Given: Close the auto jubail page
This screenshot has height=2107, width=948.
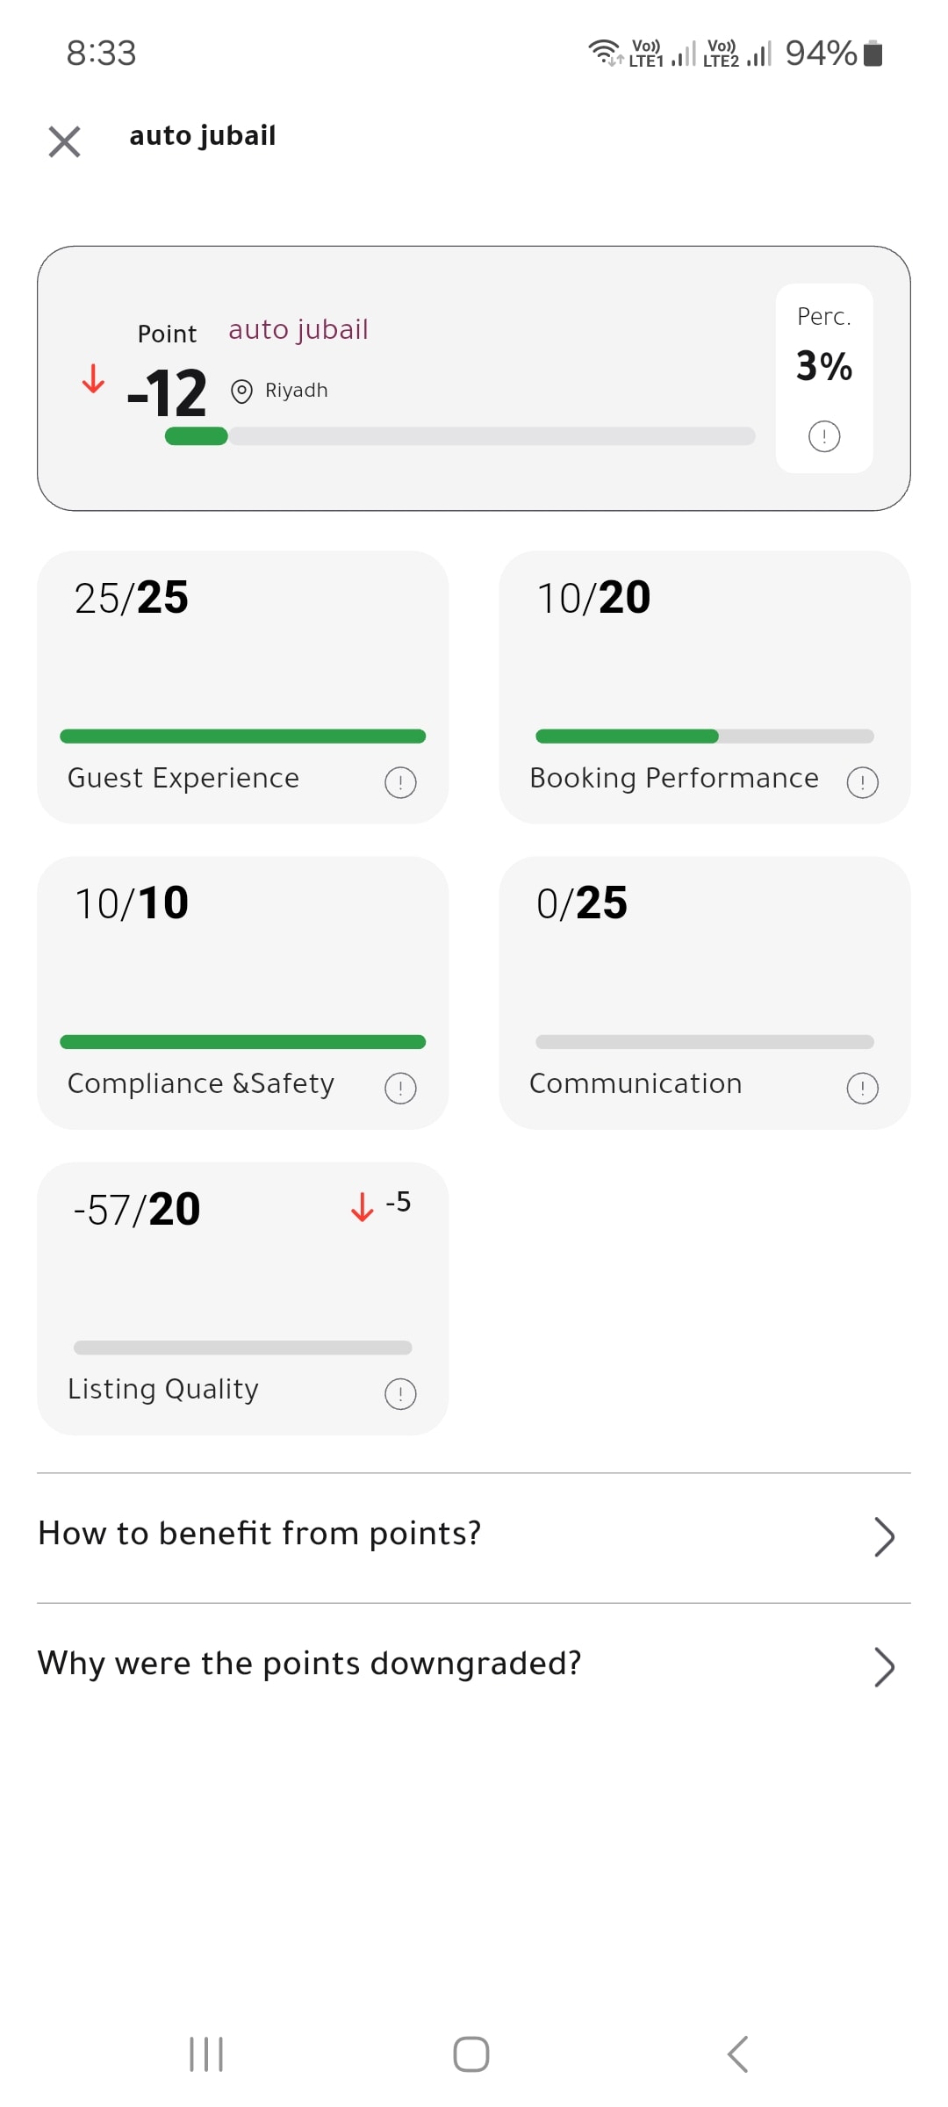Looking at the screenshot, I should tap(64, 141).
